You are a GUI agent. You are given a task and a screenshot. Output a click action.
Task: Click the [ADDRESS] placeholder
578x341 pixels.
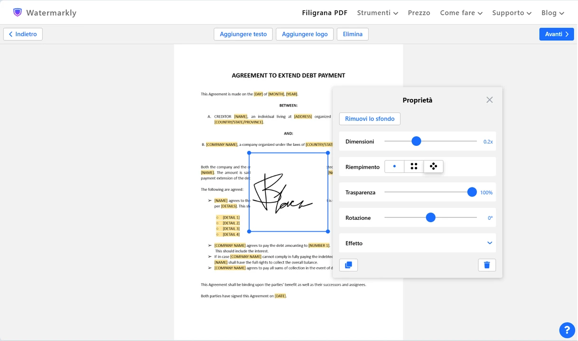(303, 117)
